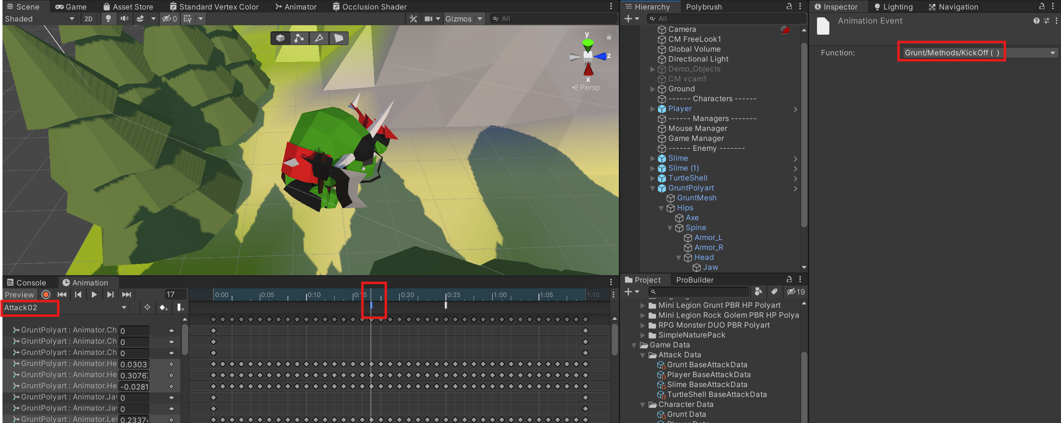1061x423 pixels.
Task: Switch to the Asset Store tab
Action: (x=128, y=7)
